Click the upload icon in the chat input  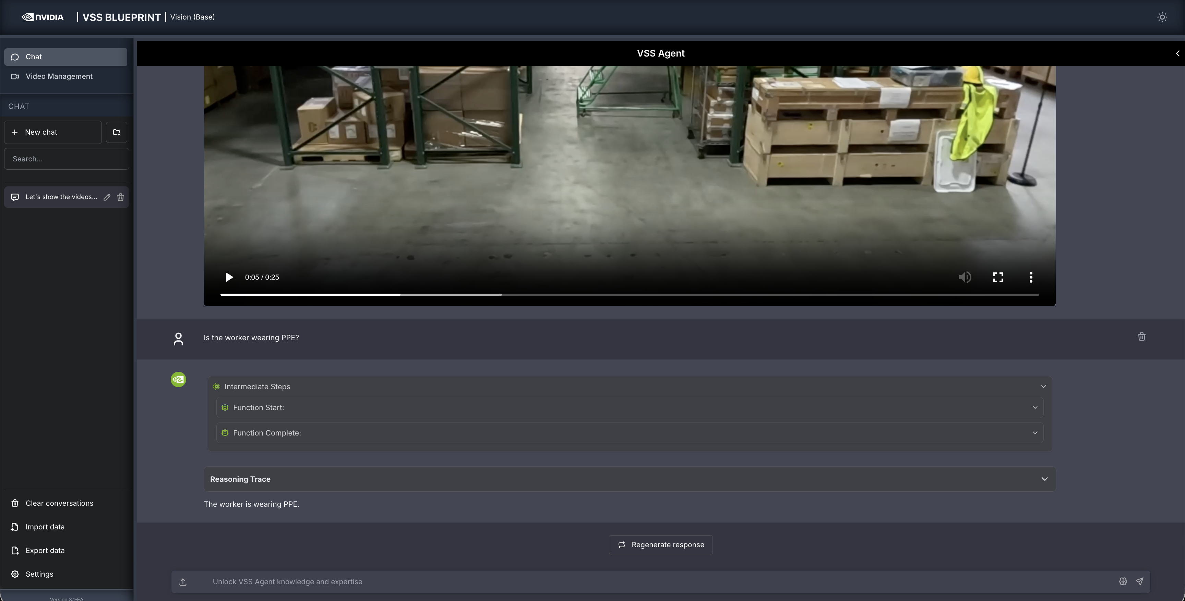[183, 582]
